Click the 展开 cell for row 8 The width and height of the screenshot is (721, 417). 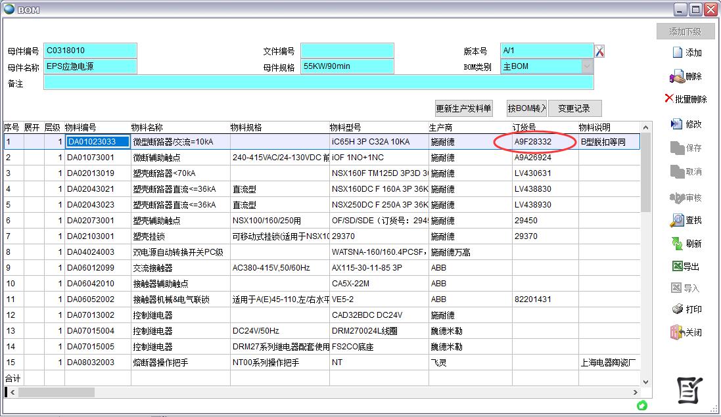tap(33, 252)
